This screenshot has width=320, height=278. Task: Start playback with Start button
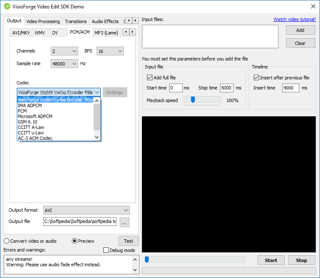click(x=271, y=260)
